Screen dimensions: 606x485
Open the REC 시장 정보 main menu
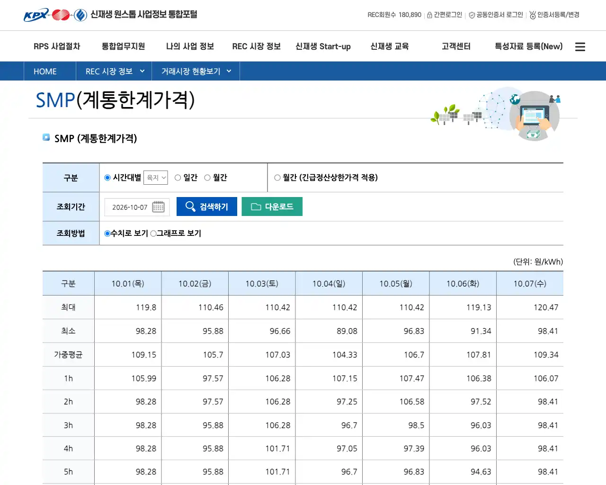[x=256, y=46]
